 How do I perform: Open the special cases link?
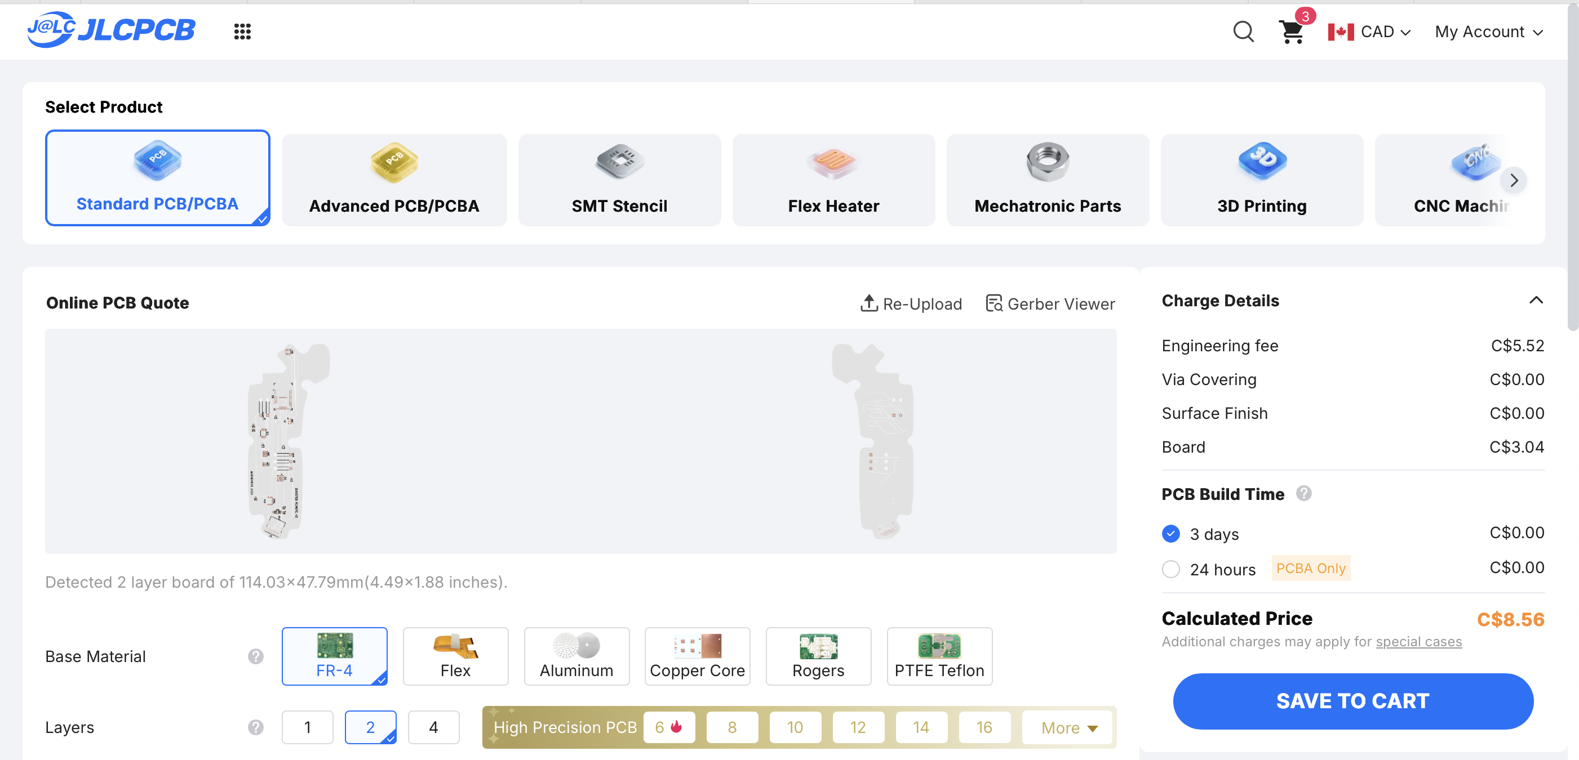click(x=1418, y=641)
